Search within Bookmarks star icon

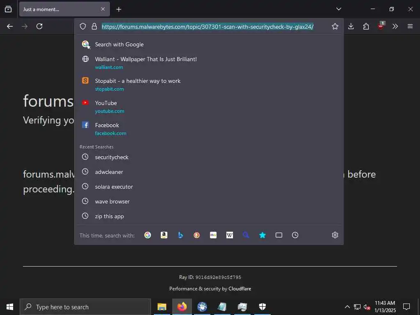[x=262, y=235]
